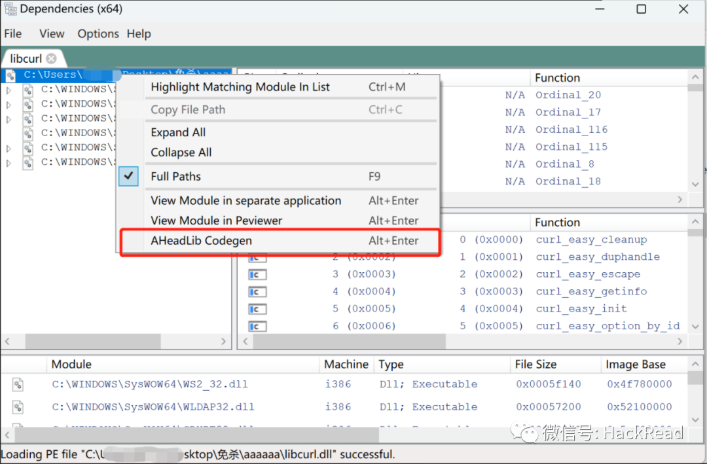Expand the last C:\WINDOWS child tree node
707x464 pixels.
pyautogui.click(x=9, y=162)
